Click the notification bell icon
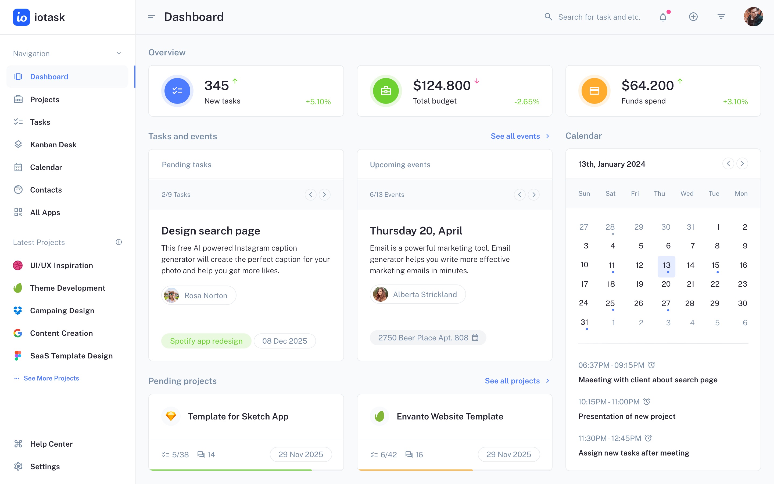774x484 pixels. (663, 17)
